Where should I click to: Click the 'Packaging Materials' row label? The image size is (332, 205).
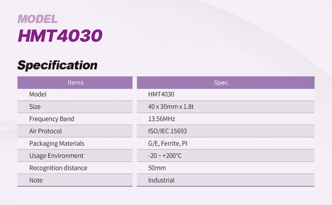tap(57, 144)
